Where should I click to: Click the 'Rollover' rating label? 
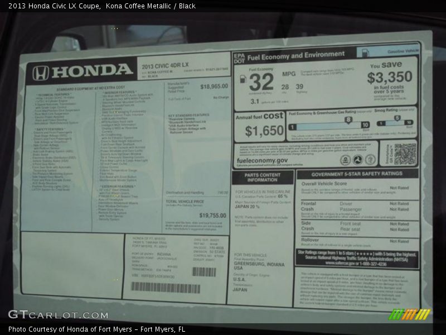coord(310,240)
